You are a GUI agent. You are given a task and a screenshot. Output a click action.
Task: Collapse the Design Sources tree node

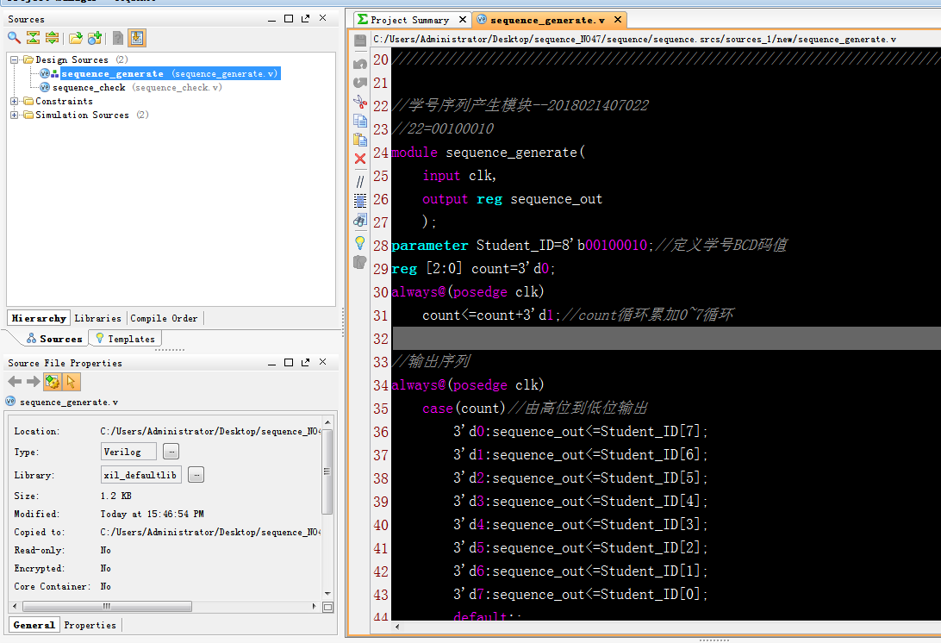click(15, 60)
